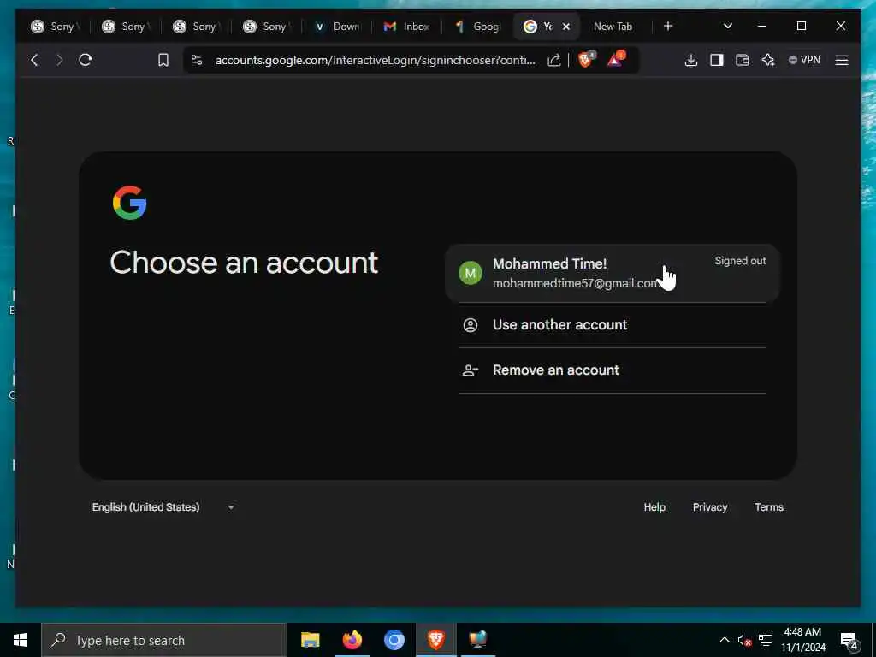Reload the current page
The width and height of the screenshot is (876, 657).
[x=86, y=60]
